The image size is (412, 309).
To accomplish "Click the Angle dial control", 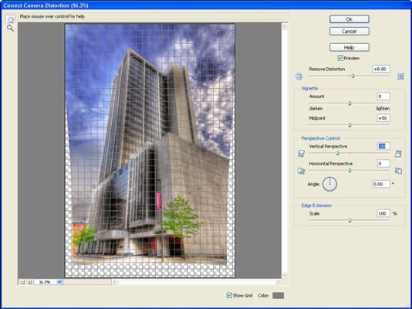I will point(329,184).
